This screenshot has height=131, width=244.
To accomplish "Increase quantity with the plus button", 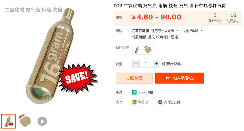I will [156, 64].
